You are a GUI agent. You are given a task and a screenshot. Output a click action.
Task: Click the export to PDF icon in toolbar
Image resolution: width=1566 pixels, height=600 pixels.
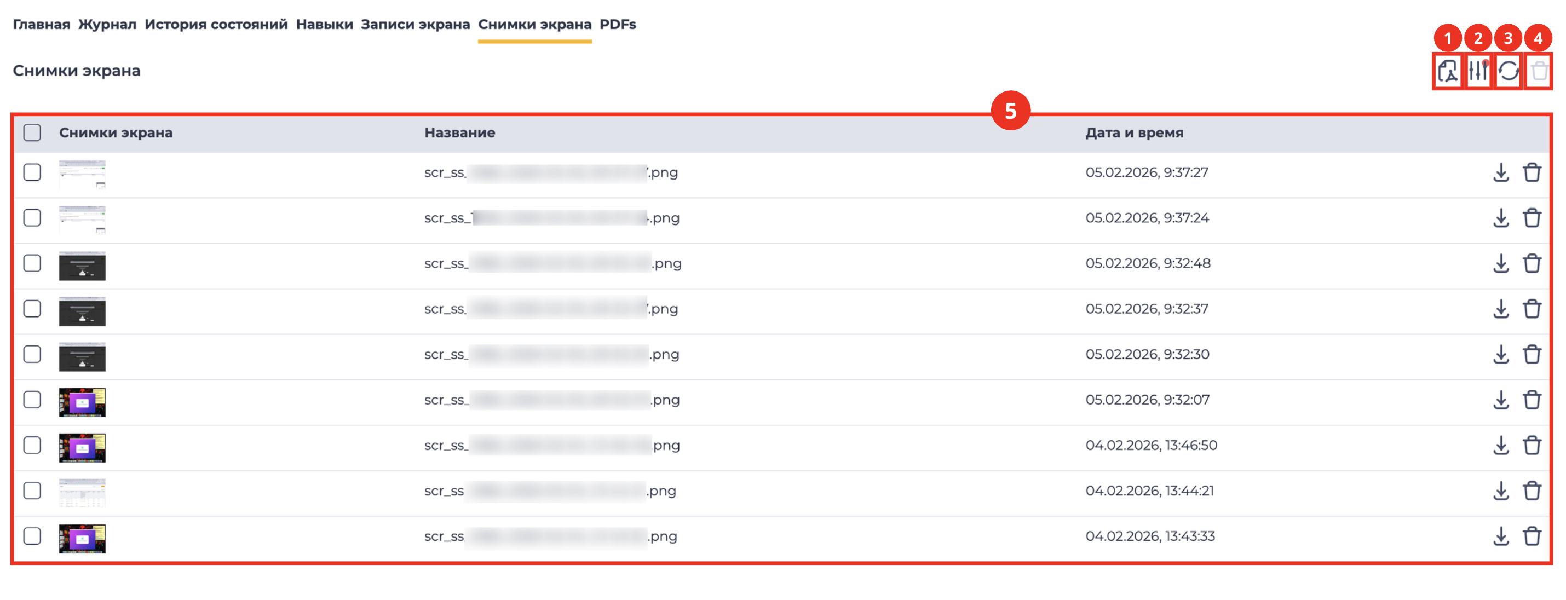1448,72
